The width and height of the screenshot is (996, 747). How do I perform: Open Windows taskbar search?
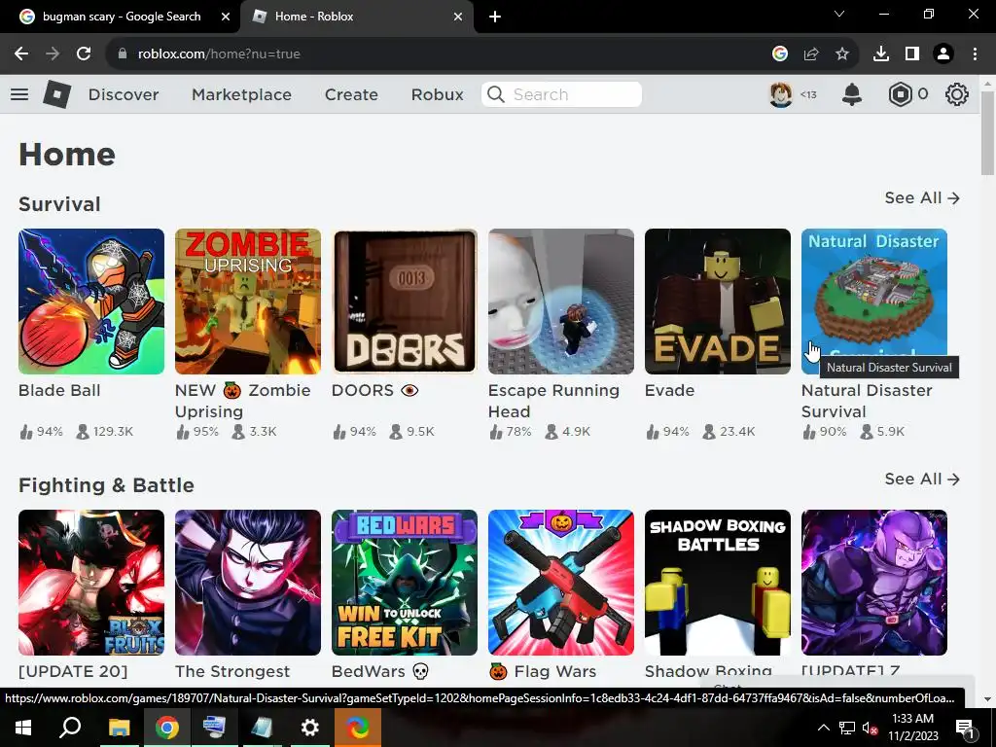[70, 728]
